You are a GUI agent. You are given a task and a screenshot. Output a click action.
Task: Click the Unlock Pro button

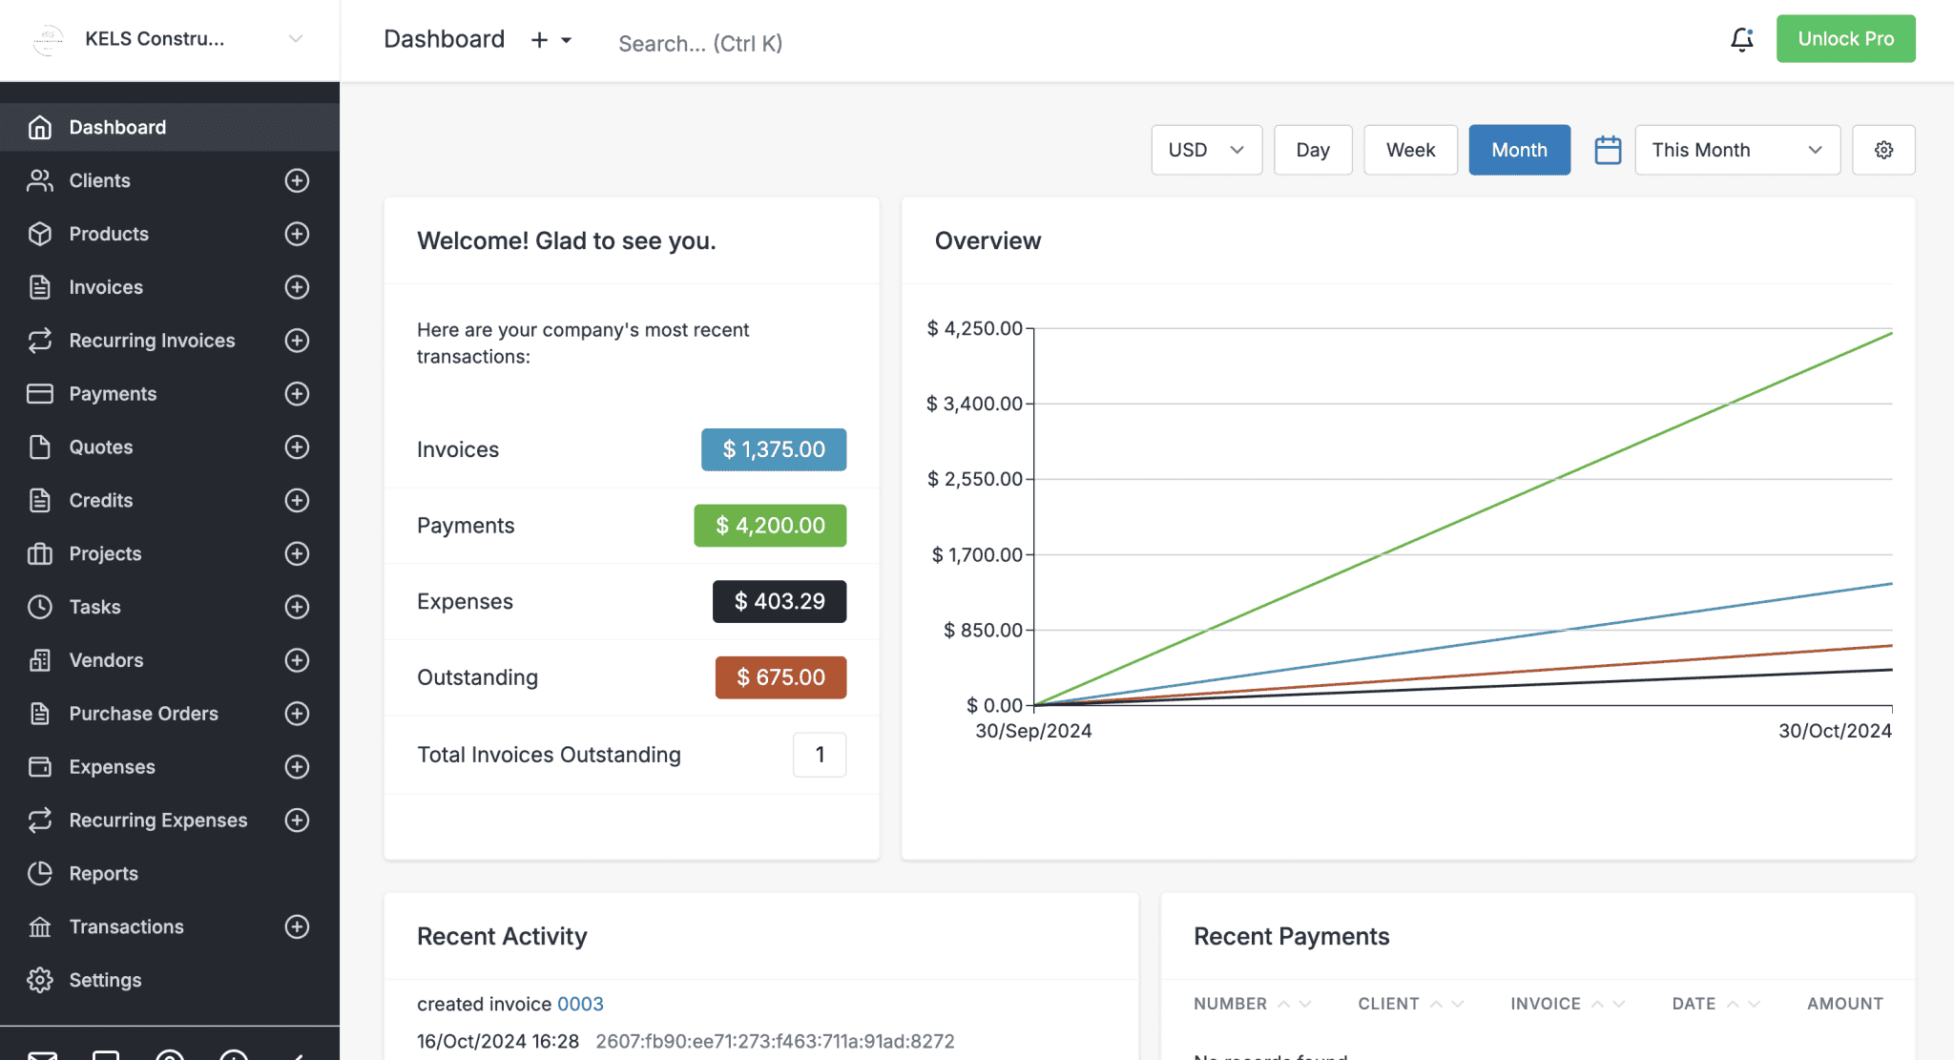tap(1845, 38)
